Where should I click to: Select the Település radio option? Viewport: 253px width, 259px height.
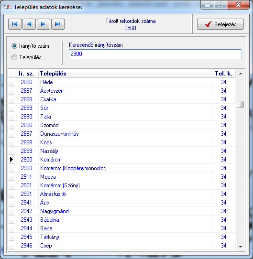[14, 57]
